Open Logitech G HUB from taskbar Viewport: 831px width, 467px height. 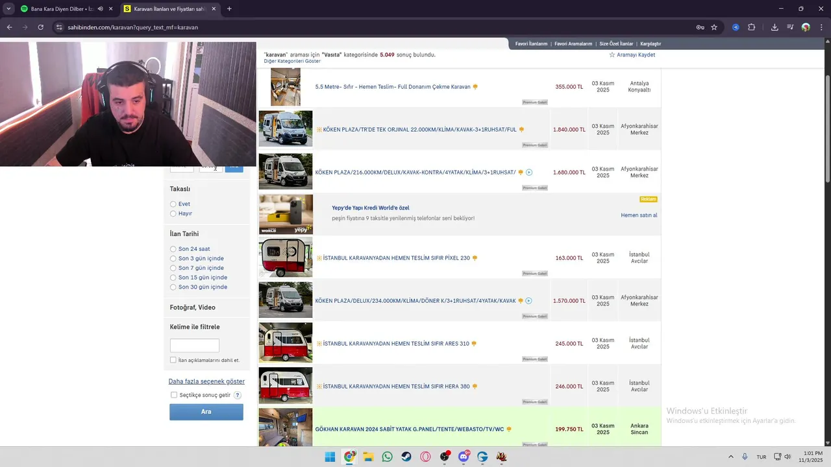point(482,457)
